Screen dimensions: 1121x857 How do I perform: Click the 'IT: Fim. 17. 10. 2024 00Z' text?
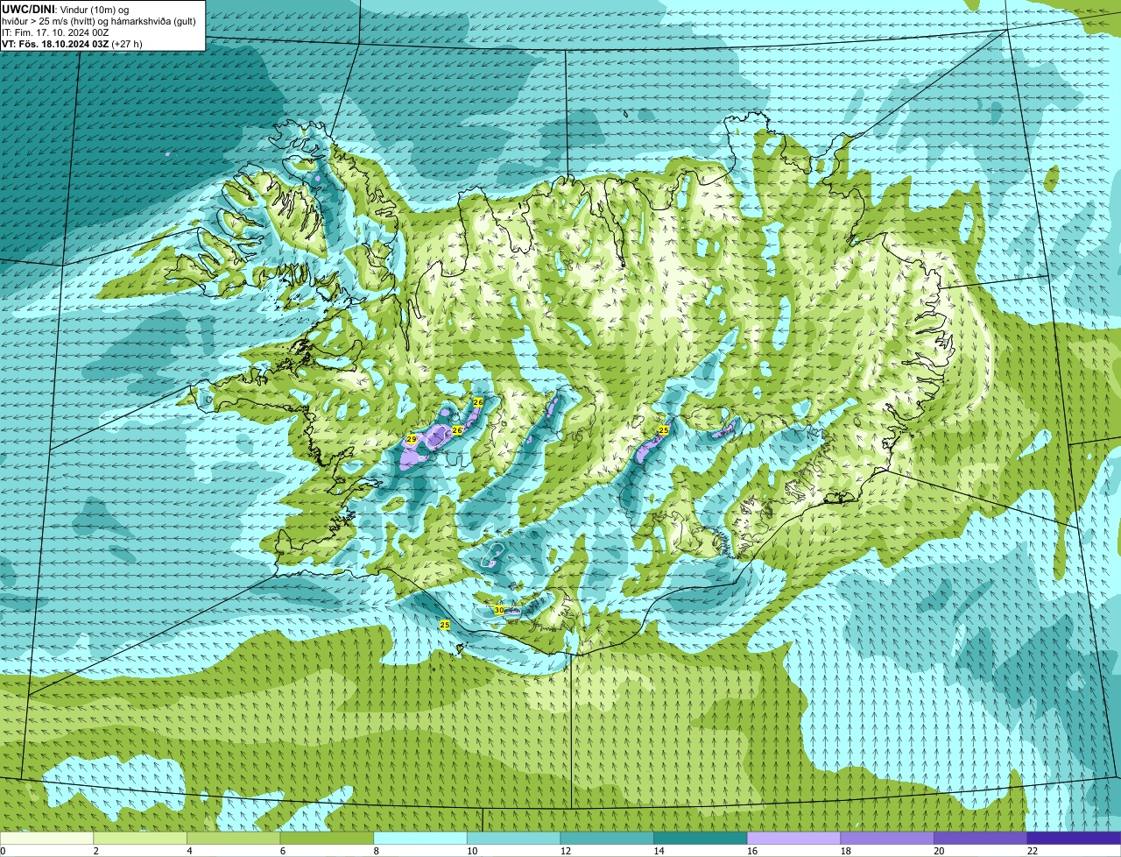click(55, 32)
